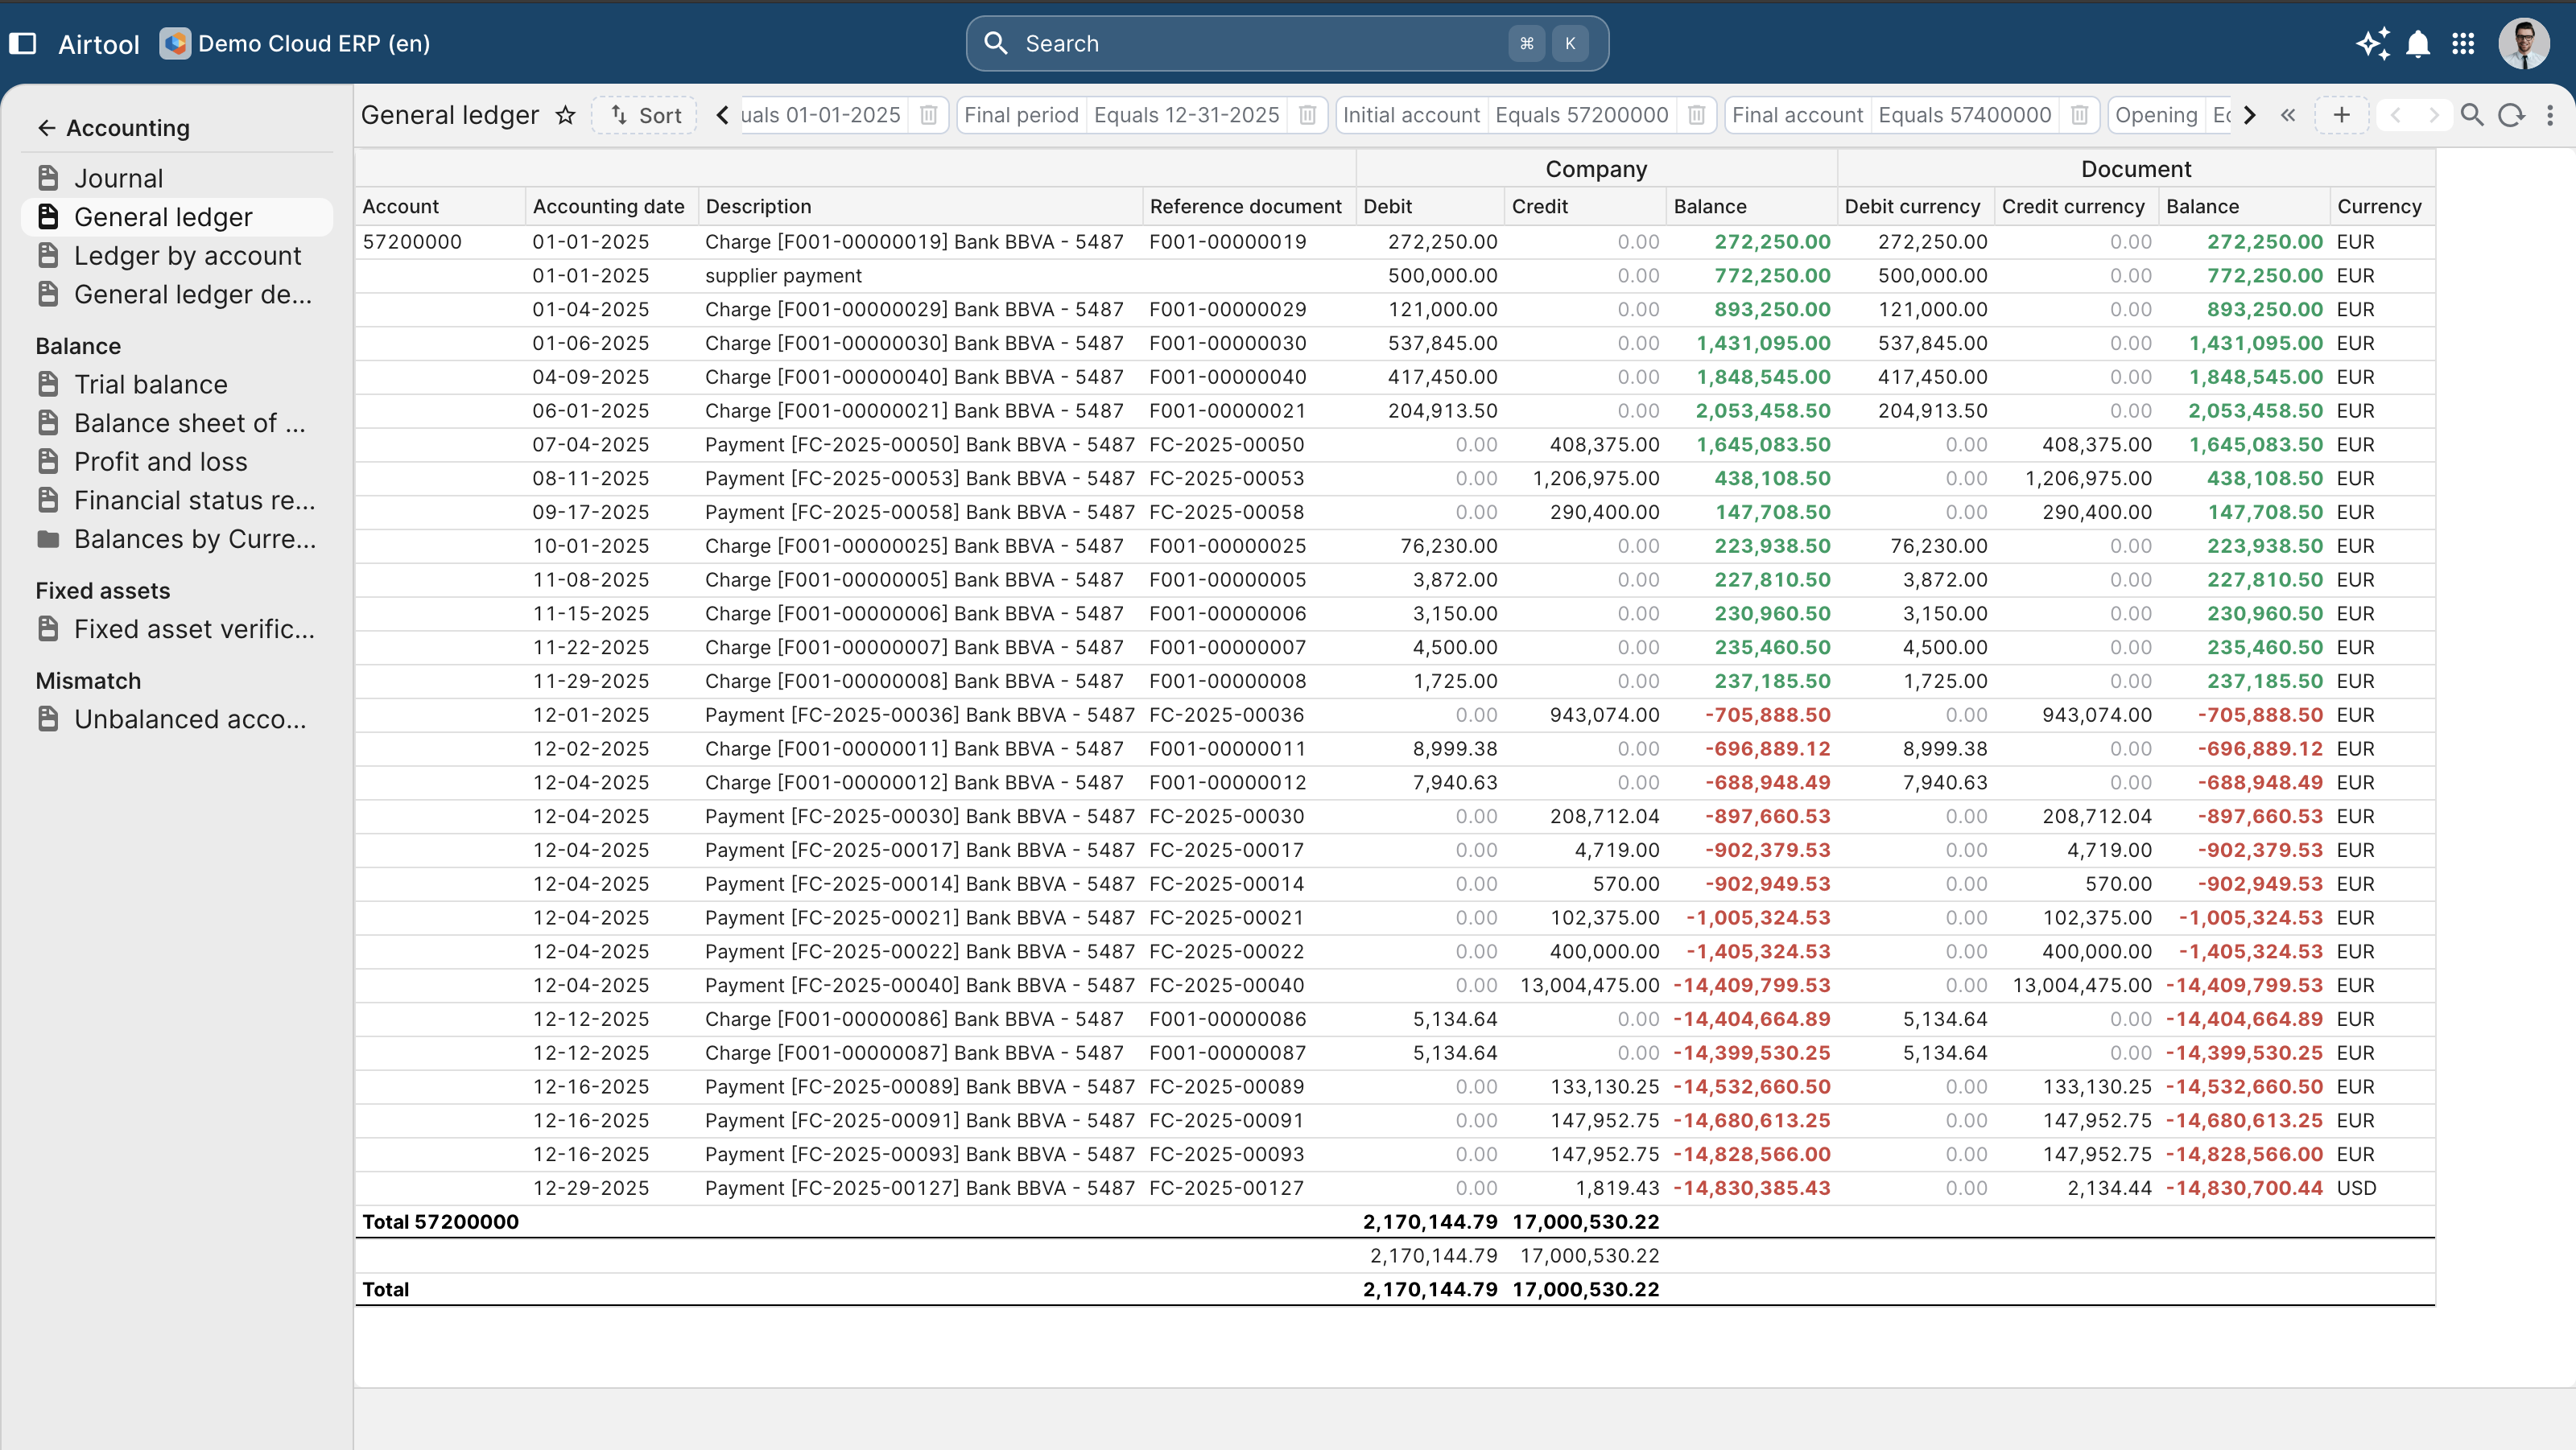The image size is (2576, 1450).
Task: Click reference F001-00000019
Action: 1227,242
